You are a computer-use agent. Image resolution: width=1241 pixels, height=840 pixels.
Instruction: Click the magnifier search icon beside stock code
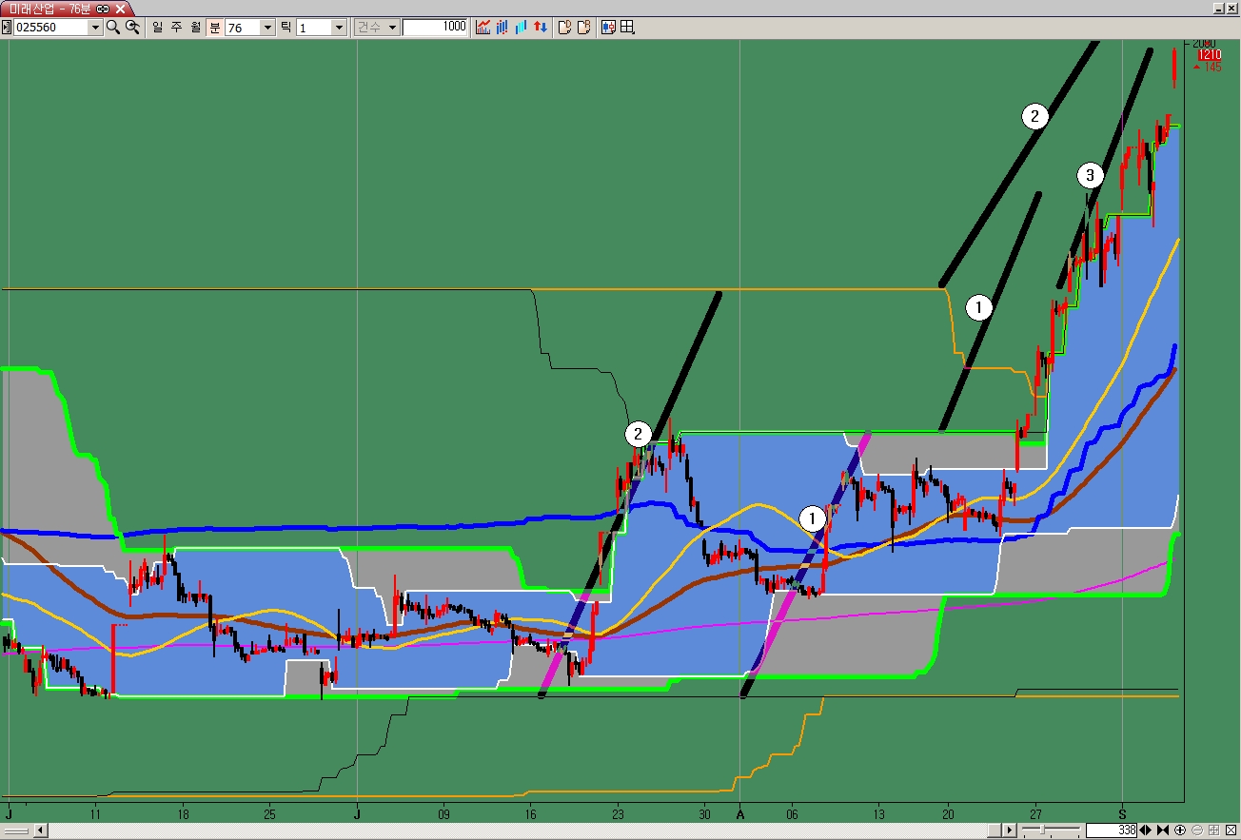[113, 28]
